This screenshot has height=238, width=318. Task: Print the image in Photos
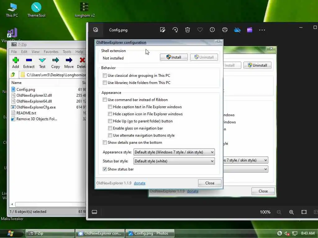225,30
